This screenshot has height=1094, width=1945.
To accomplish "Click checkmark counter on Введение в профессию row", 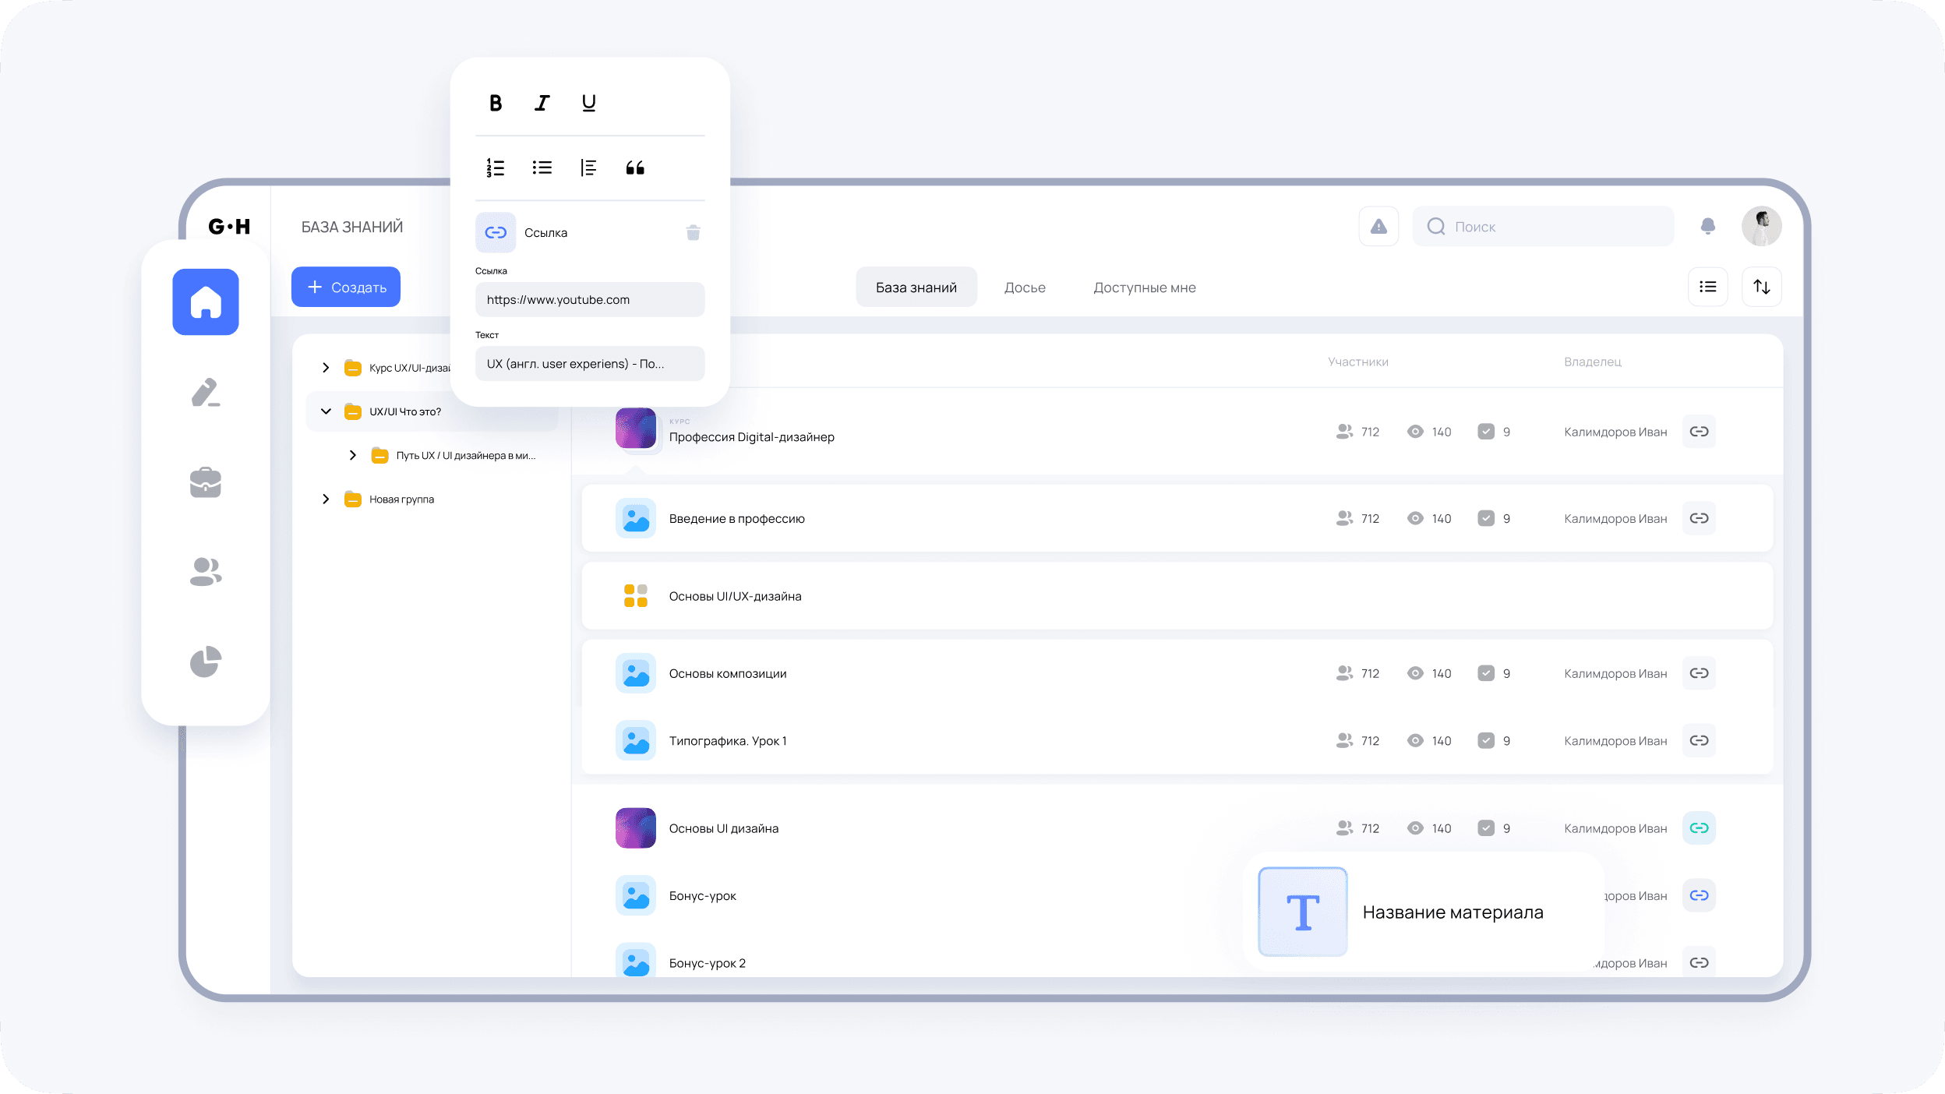I will click(x=1486, y=518).
